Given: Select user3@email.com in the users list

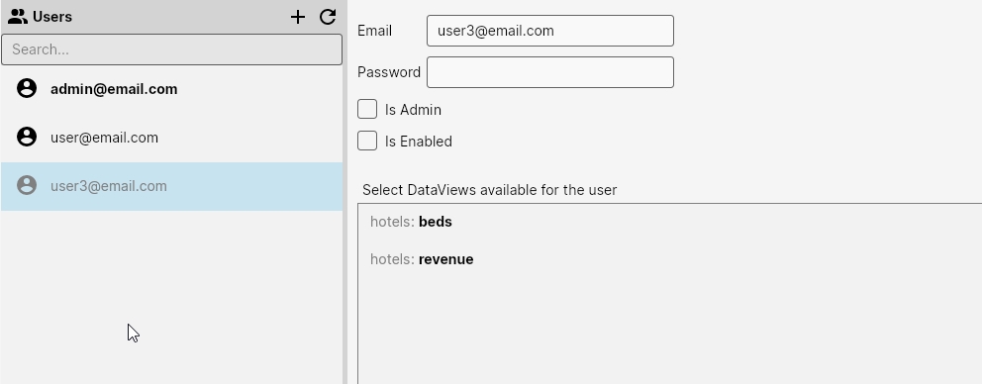Looking at the screenshot, I should click(171, 186).
